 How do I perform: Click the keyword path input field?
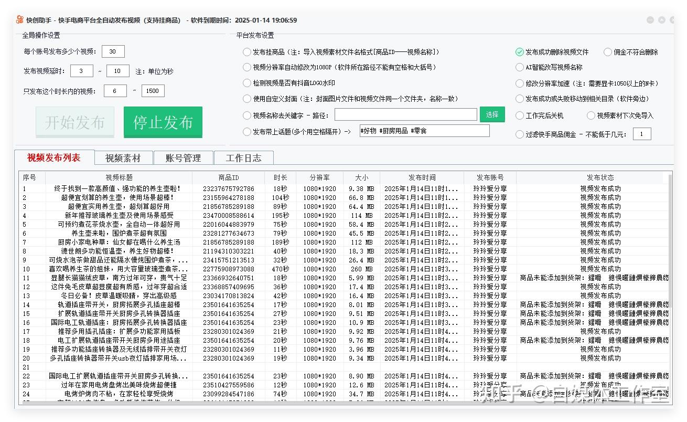click(x=406, y=114)
